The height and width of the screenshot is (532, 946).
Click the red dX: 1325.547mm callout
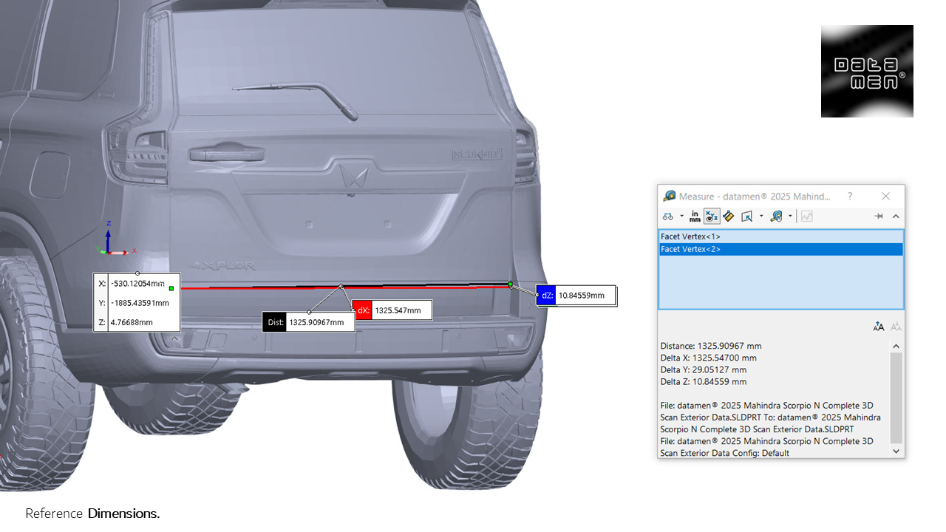click(392, 310)
